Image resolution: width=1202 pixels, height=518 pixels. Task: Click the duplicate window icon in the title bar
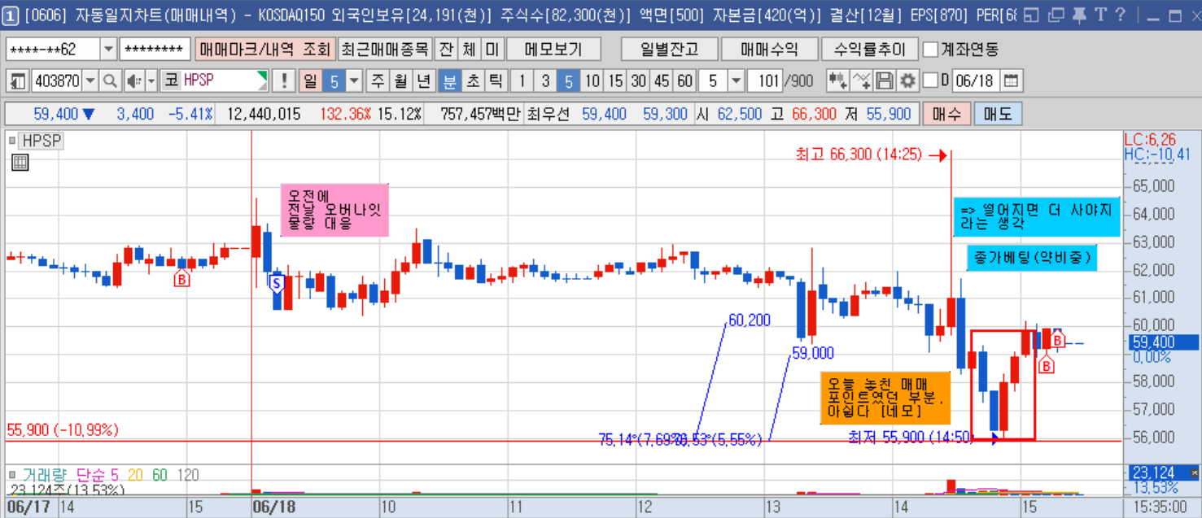(1056, 15)
